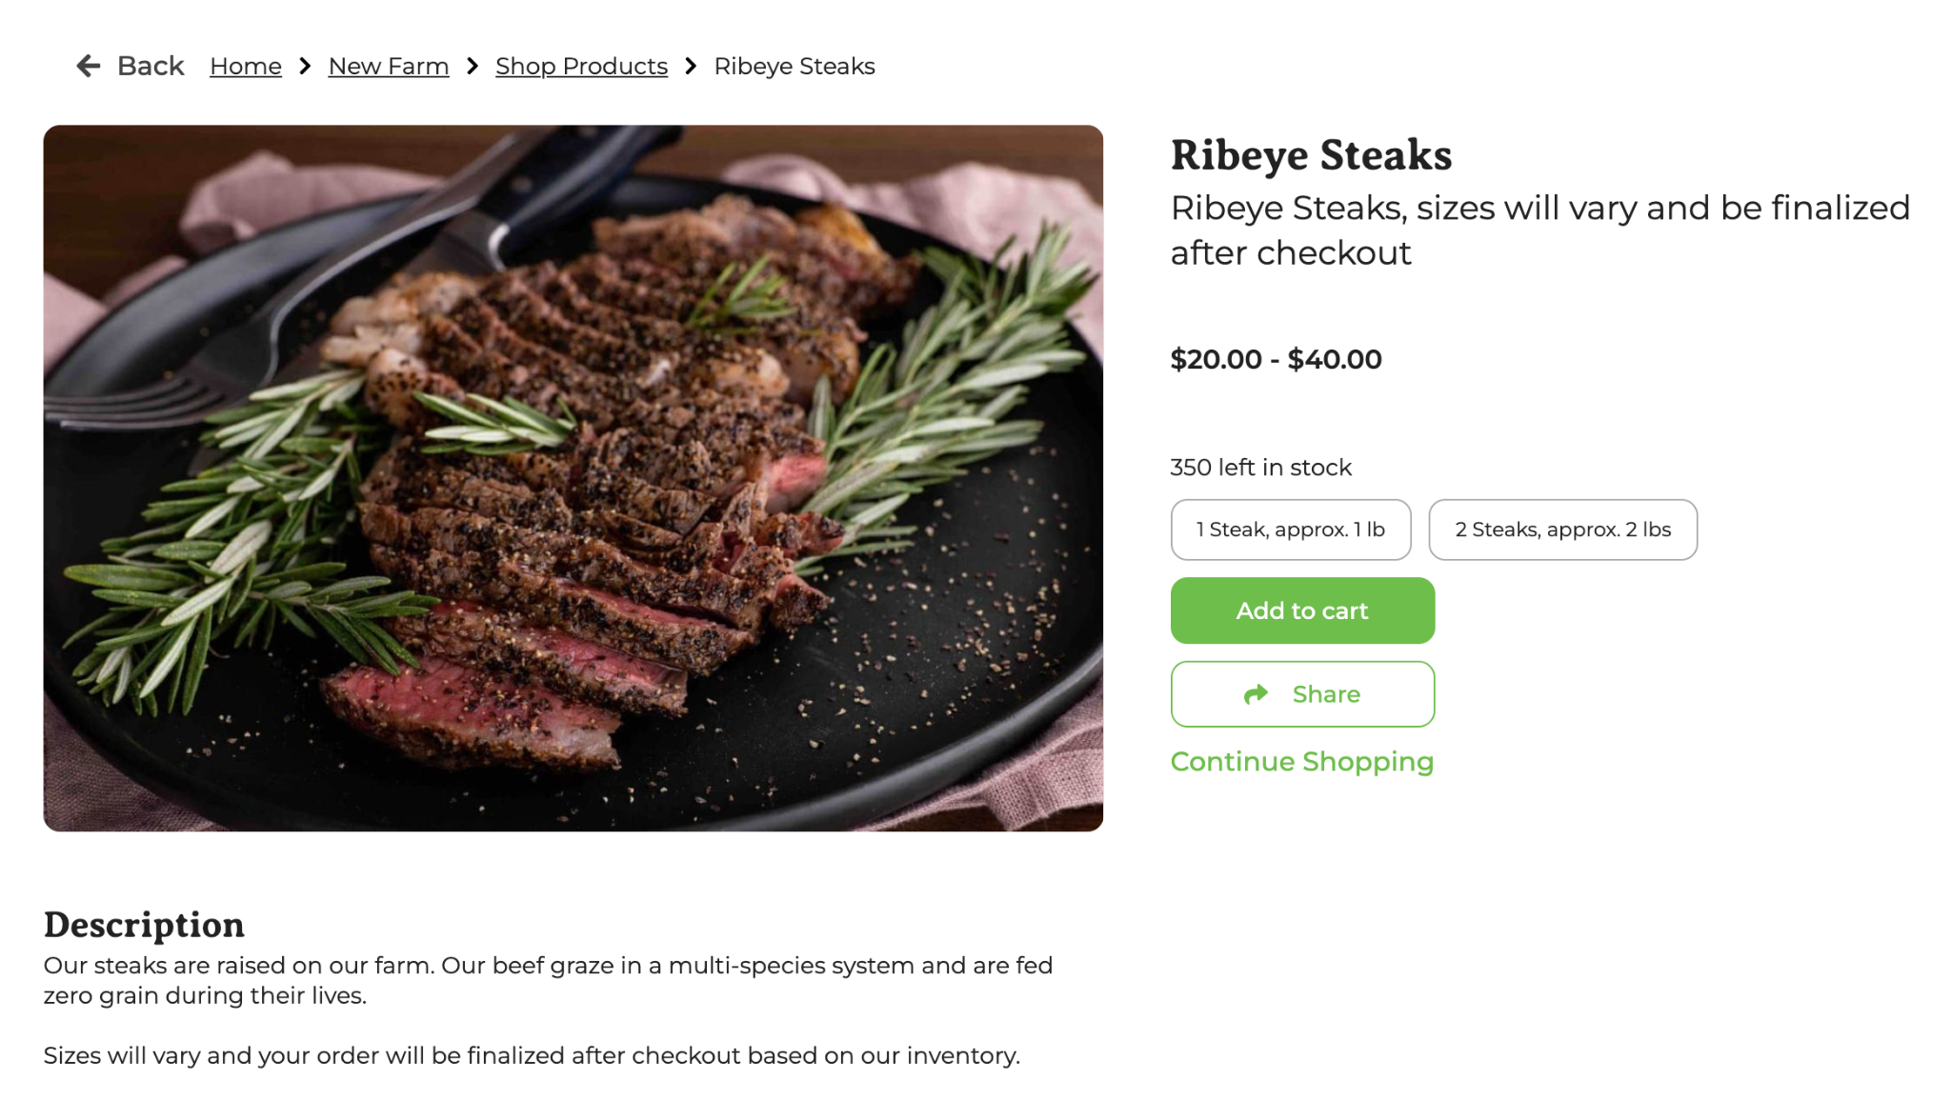Click the chevron after Home breadcrumb

(305, 66)
